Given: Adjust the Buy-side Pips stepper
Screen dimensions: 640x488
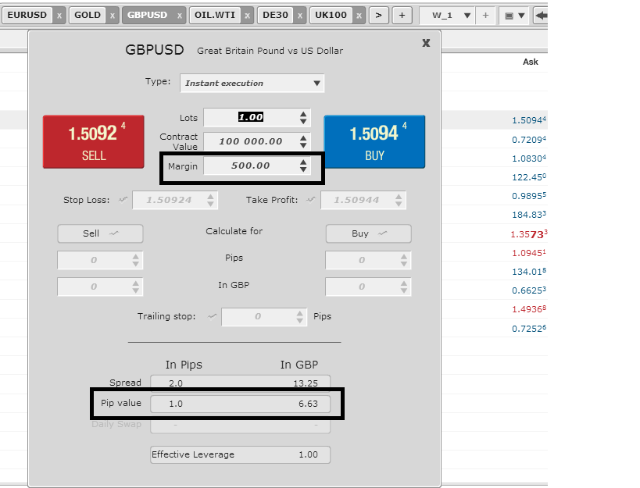Looking at the screenshot, I should tap(404, 260).
